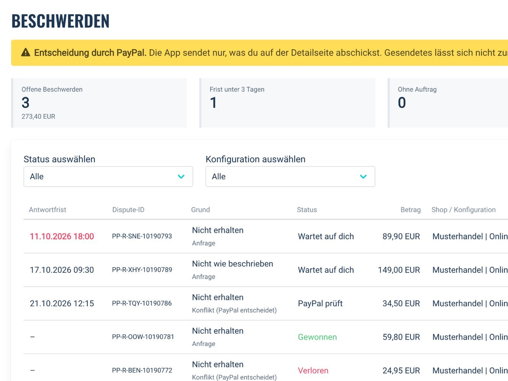Click the BESCHWERDEN page heading
The height and width of the screenshot is (381, 508).
[x=60, y=21]
